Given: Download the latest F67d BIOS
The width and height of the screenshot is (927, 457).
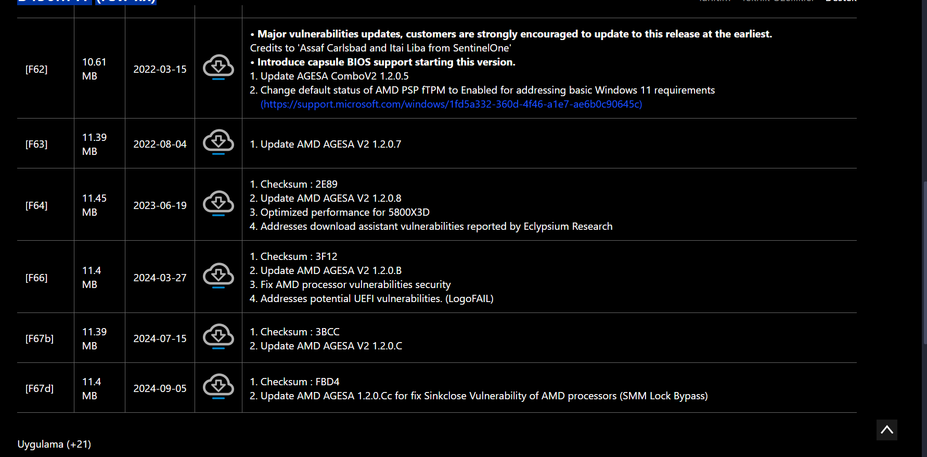Looking at the screenshot, I should (218, 386).
